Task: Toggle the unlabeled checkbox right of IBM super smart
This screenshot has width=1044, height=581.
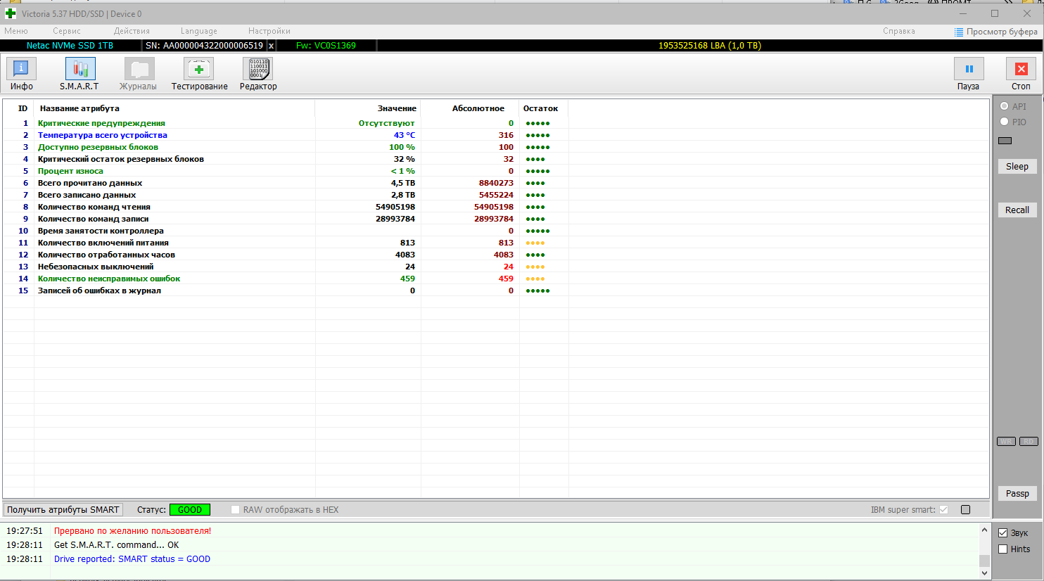Action: [x=965, y=510]
